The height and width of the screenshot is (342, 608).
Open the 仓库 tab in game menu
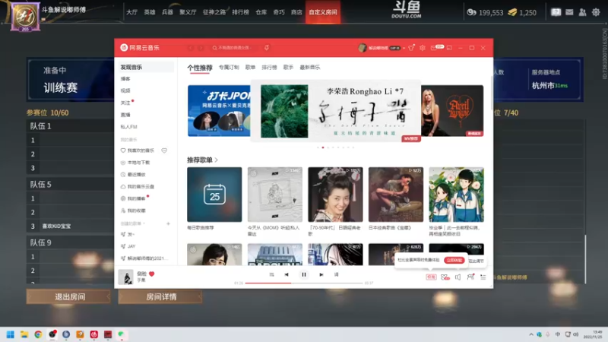tap(261, 12)
